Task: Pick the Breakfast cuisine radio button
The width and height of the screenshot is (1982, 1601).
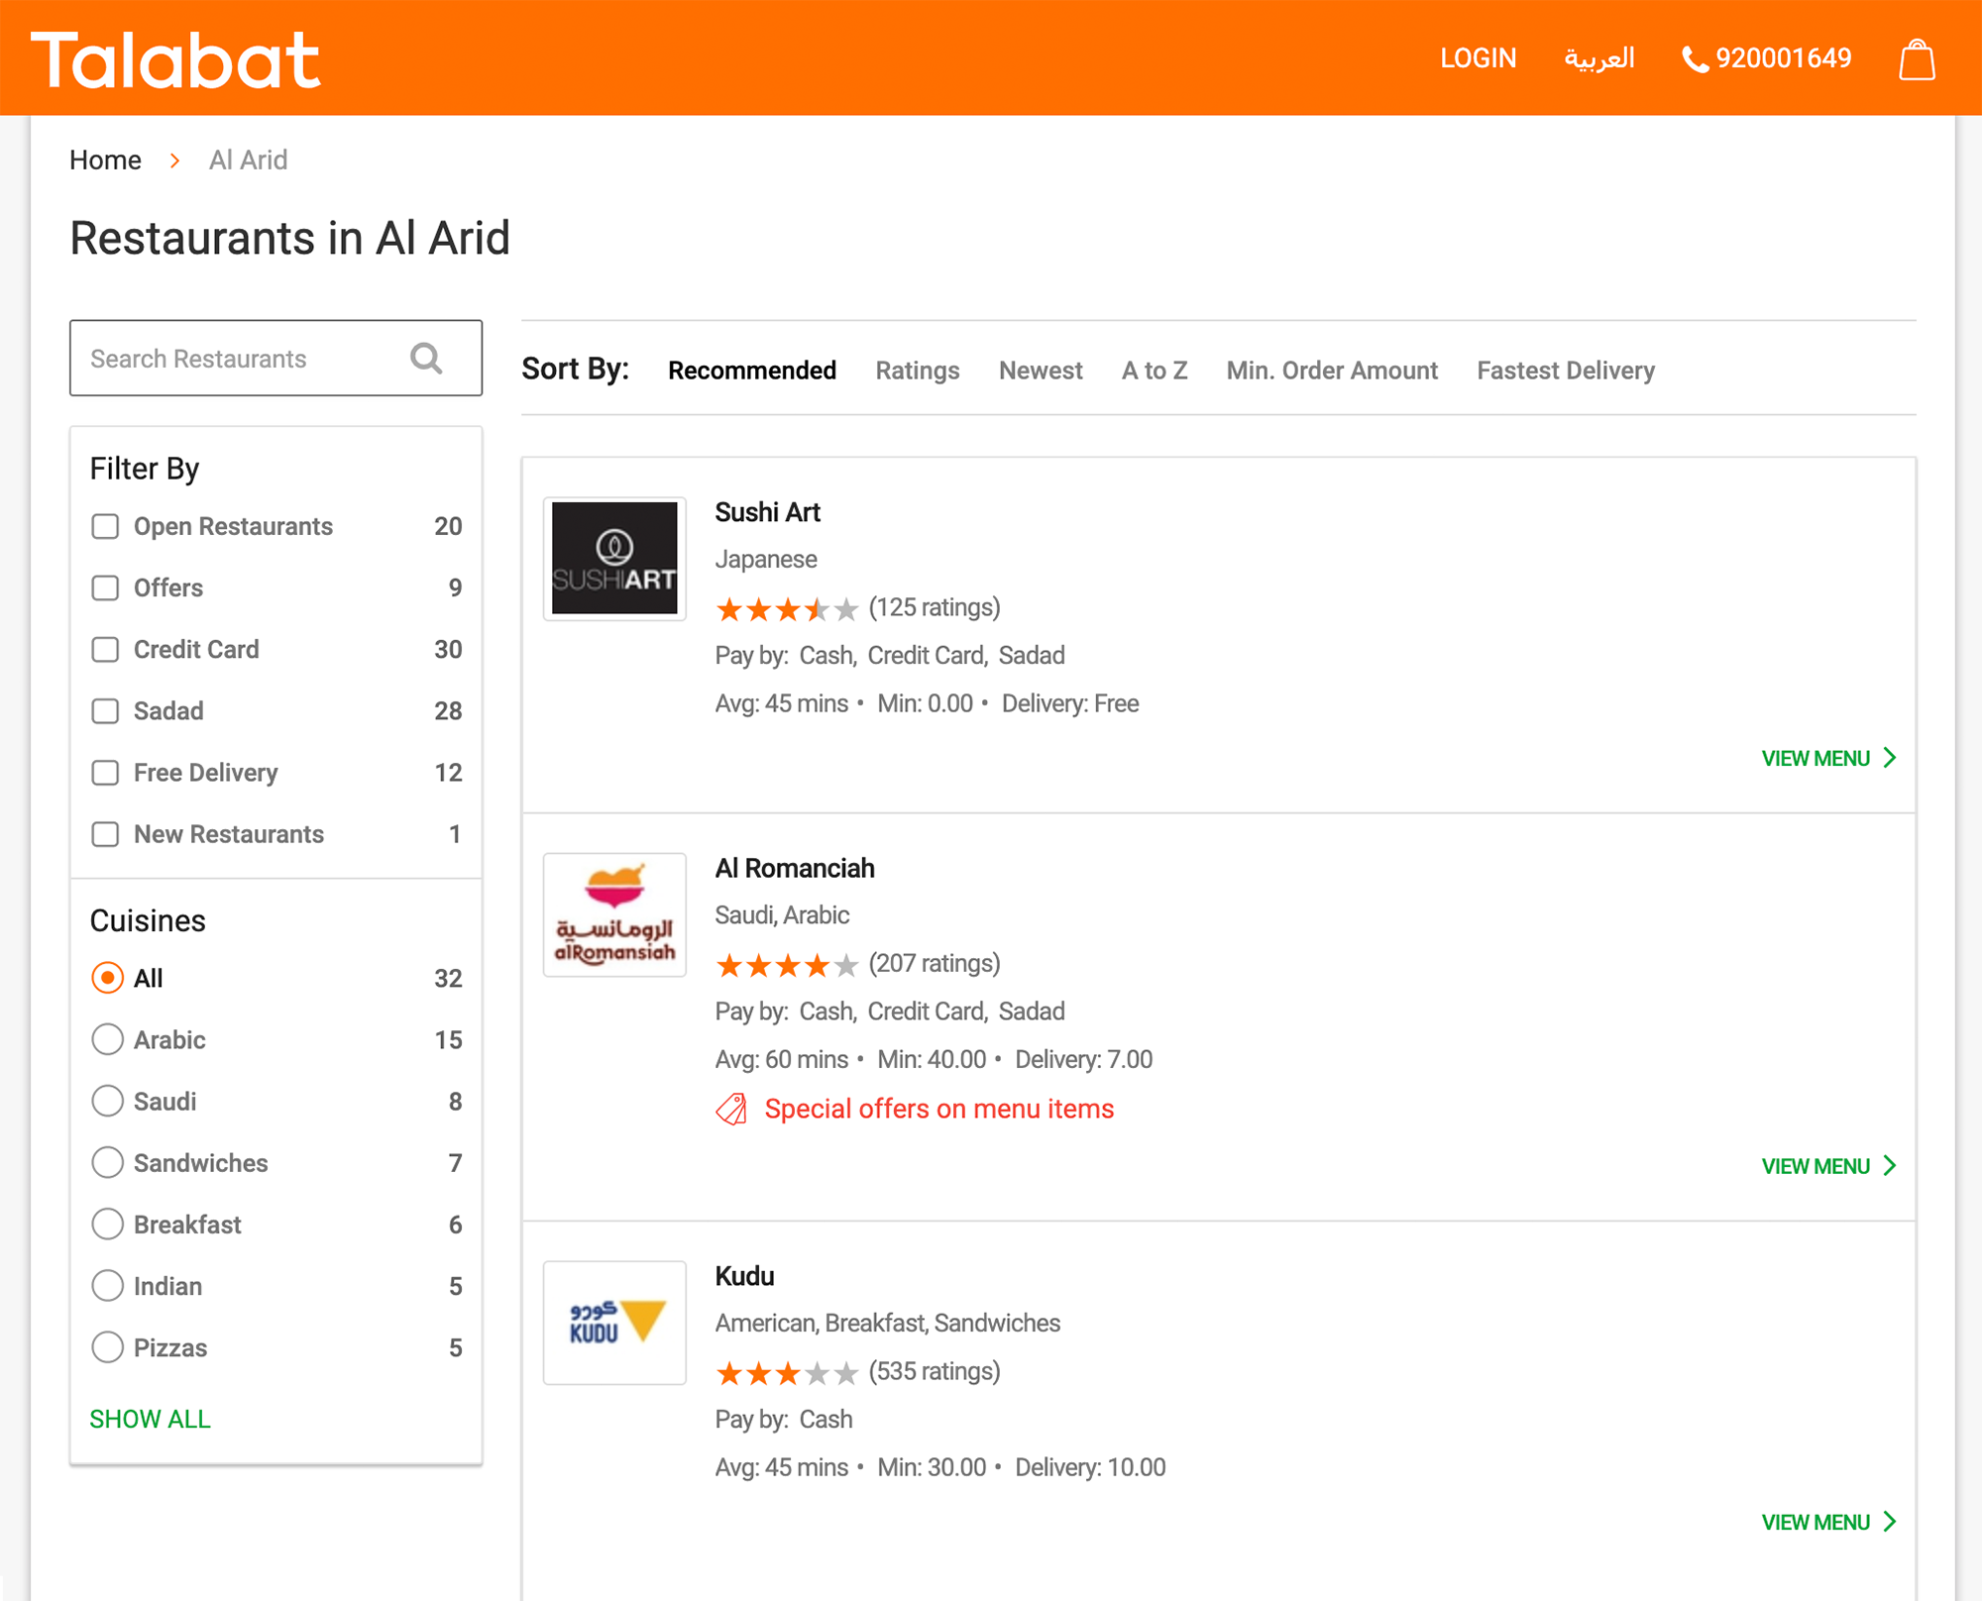Action: 107,1225
